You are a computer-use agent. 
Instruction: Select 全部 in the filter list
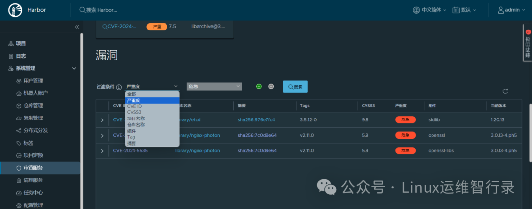point(152,94)
